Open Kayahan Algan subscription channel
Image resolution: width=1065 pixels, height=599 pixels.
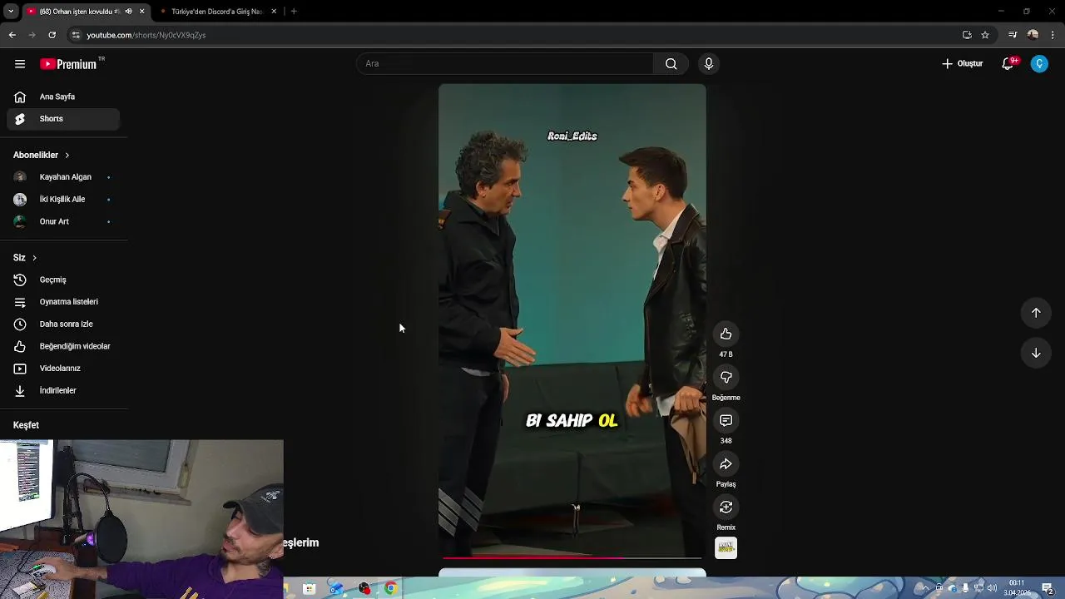[x=63, y=177]
